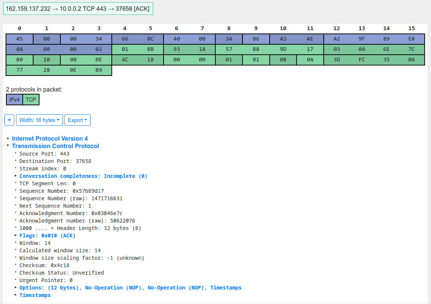Click the Window: 14 row

pyautogui.click(x=35, y=243)
